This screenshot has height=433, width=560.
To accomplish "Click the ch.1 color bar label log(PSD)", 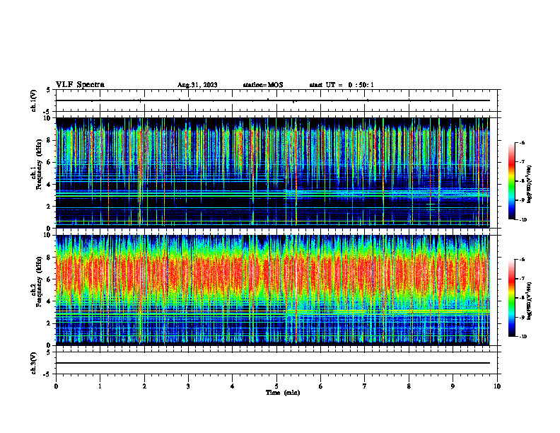I will tap(530, 185).
